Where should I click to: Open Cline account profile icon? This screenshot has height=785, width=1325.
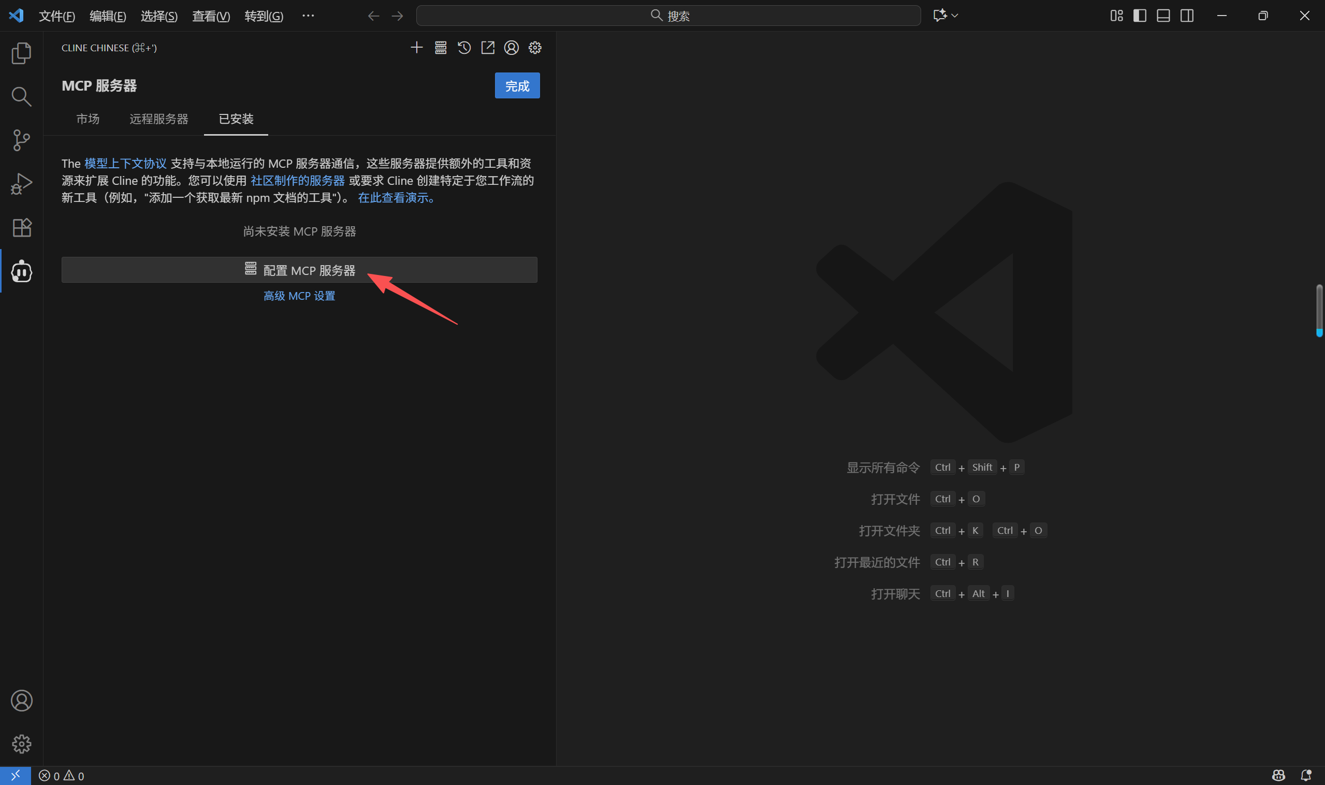tap(511, 48)
